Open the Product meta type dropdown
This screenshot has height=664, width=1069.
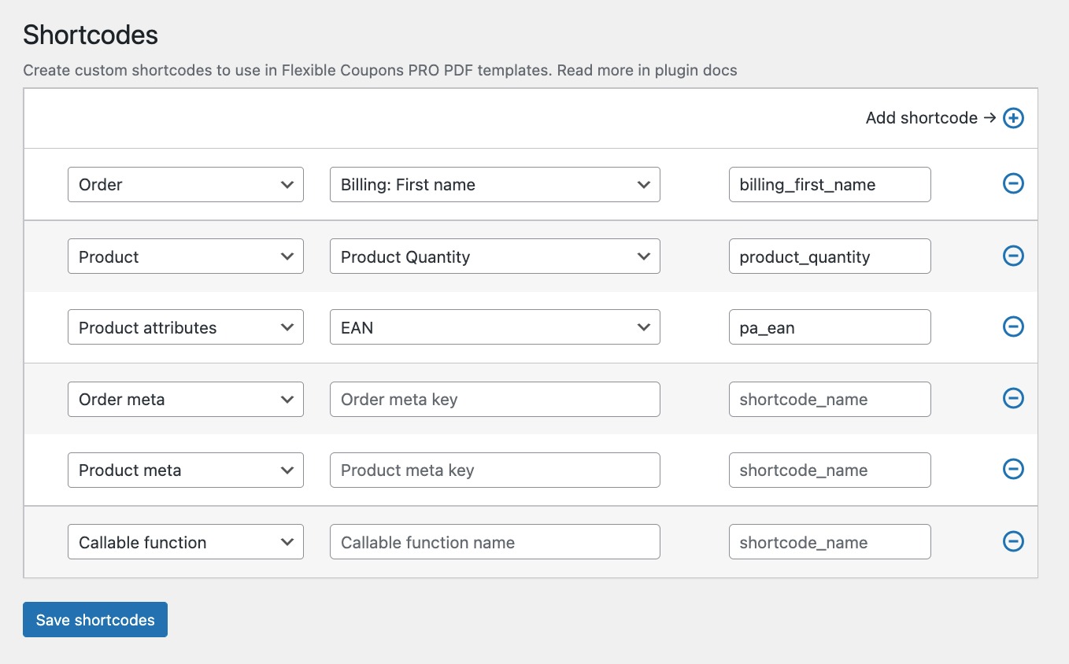[x=186, y=470]
